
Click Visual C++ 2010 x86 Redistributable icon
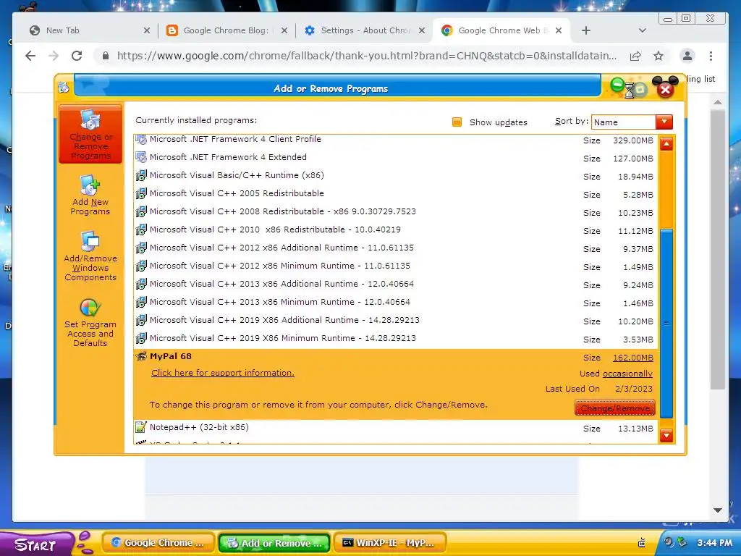[141, 229]
